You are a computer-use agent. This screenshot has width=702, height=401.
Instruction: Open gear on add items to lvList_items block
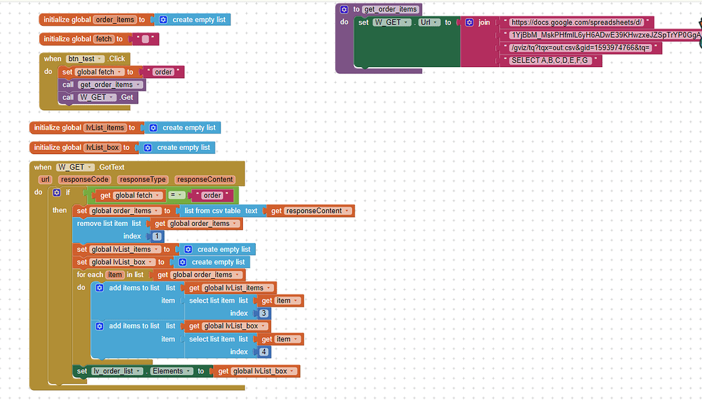[x=100, y=288]
